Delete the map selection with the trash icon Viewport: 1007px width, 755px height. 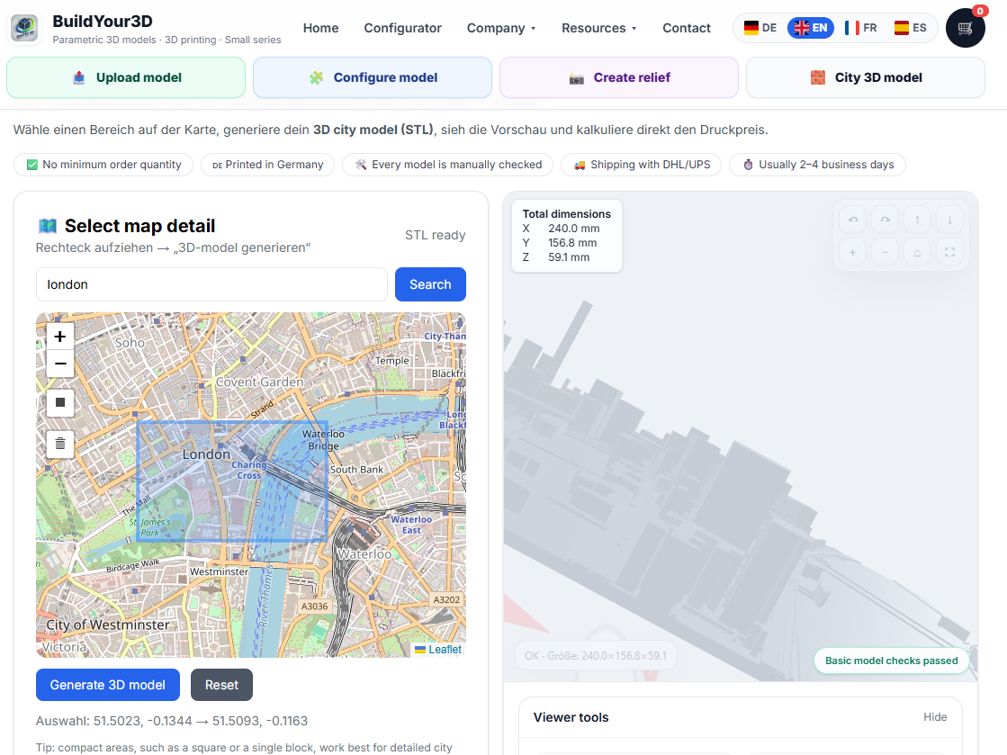click(59, 444)
